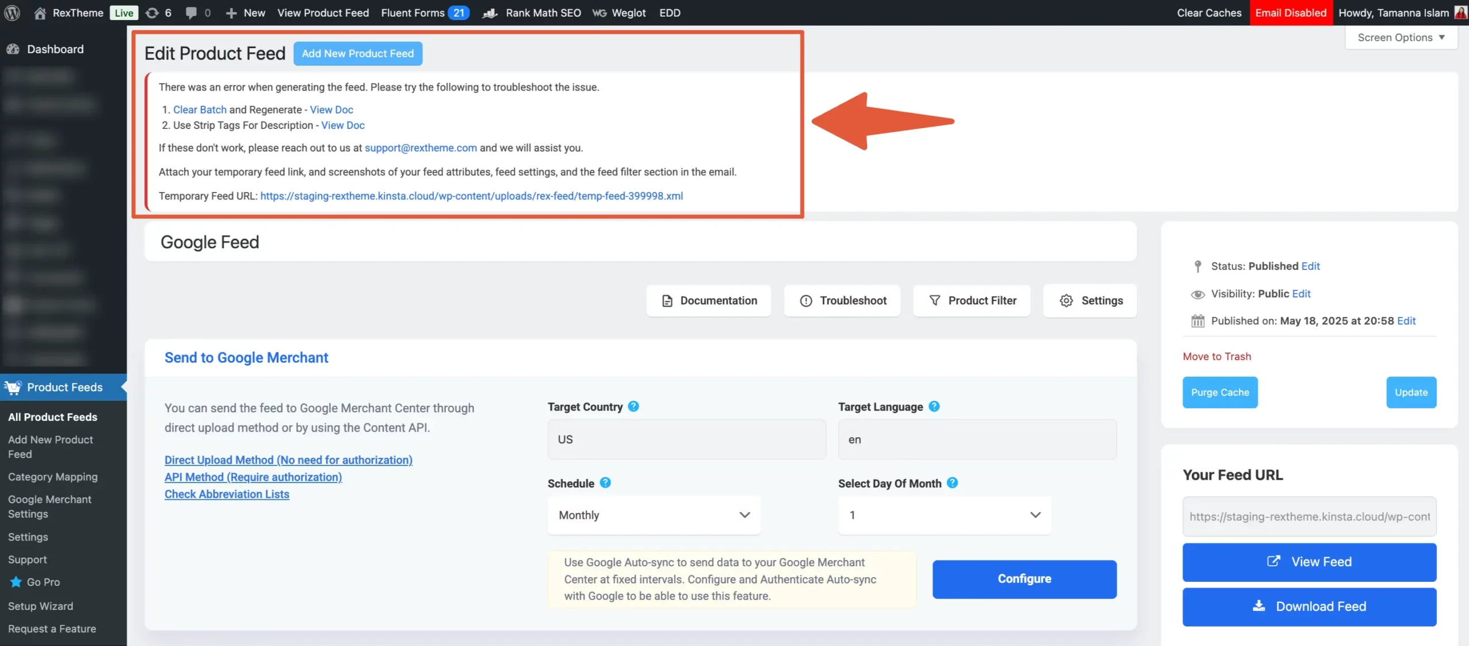Click Direct Upload Method link
The image size is (1469, 646).
point(288,460)
